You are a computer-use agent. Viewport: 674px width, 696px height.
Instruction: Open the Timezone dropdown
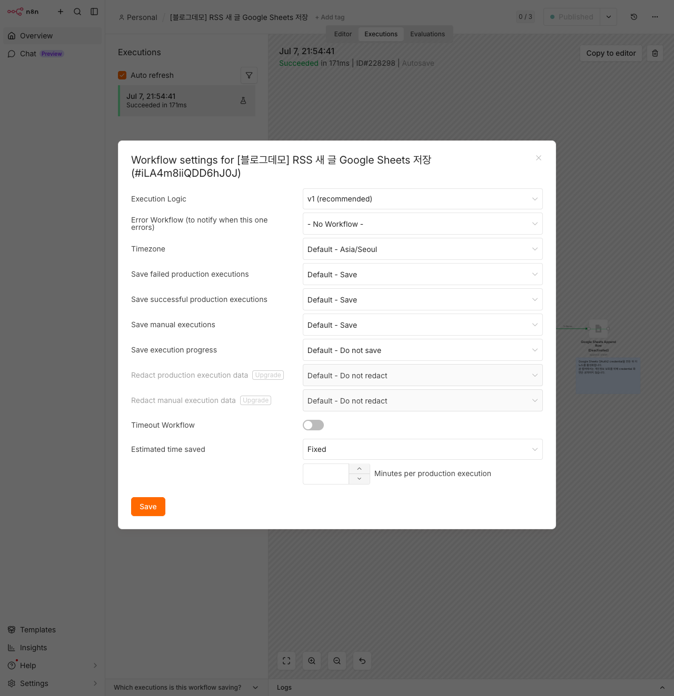pos(422,249)
